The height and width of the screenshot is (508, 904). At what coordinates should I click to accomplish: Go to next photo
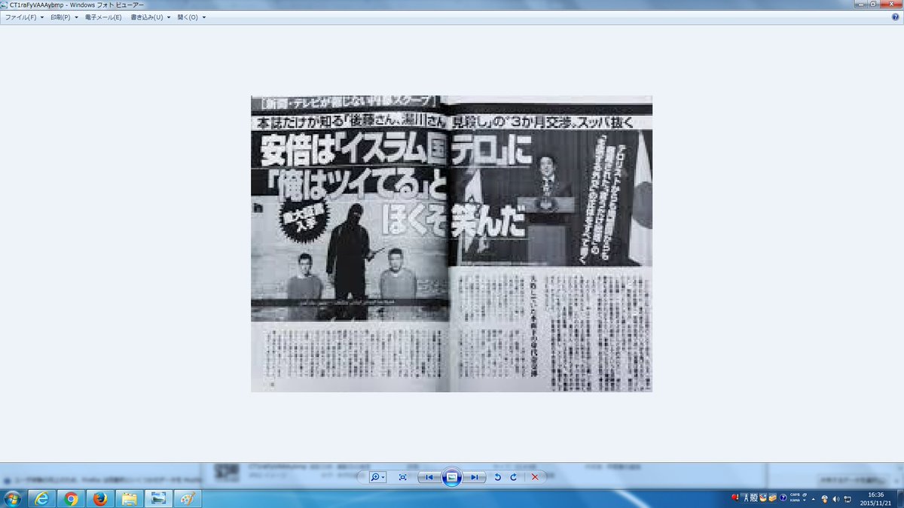[x=474, y=477]
